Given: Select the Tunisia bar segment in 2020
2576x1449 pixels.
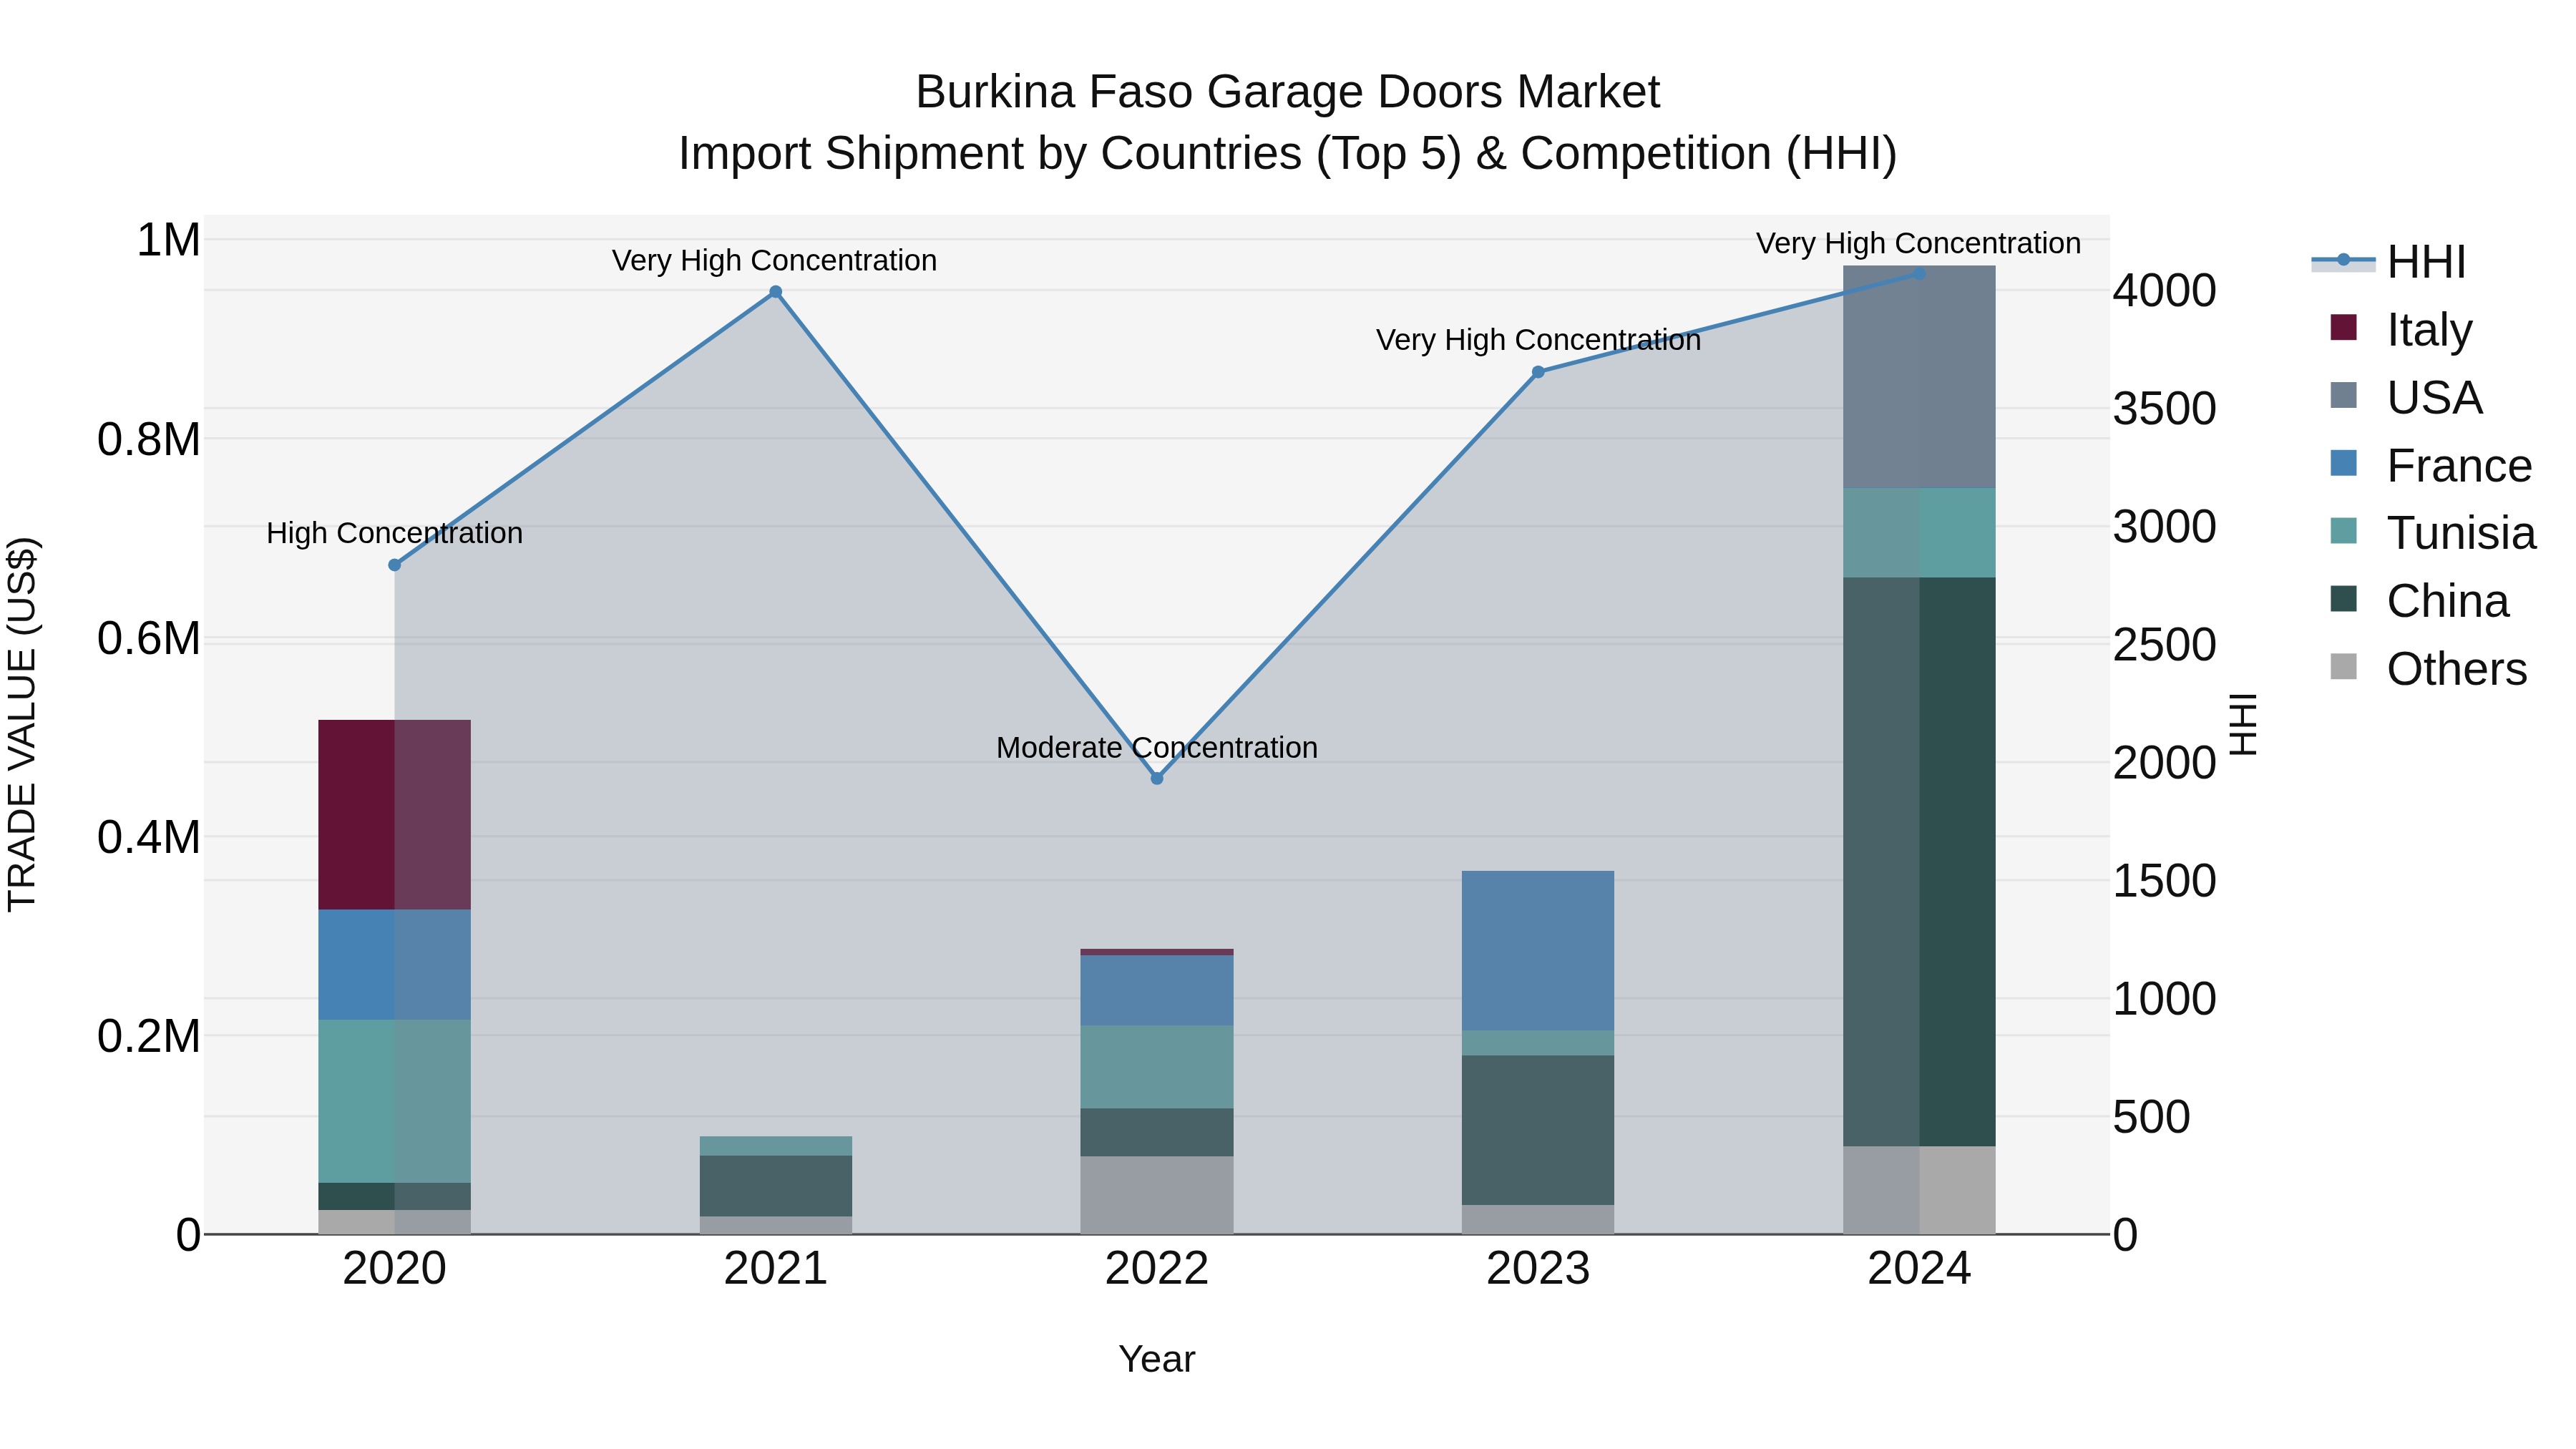Looking at the screenshot, I should 394,1101.
